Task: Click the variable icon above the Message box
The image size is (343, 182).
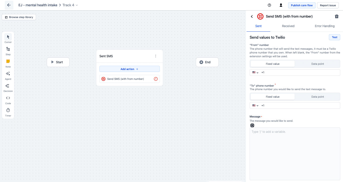Action: [252, 125]
